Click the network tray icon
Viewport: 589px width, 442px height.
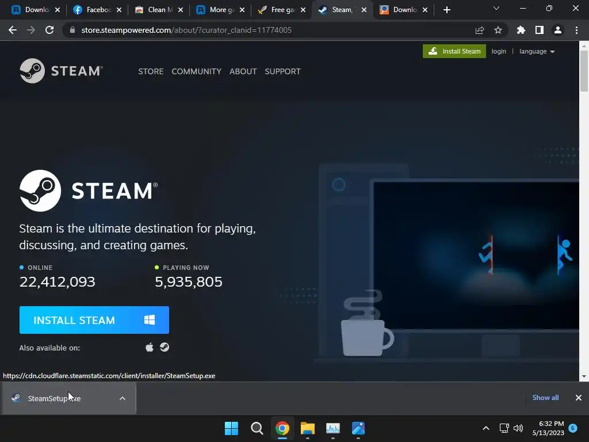click(x=504, y=428)
